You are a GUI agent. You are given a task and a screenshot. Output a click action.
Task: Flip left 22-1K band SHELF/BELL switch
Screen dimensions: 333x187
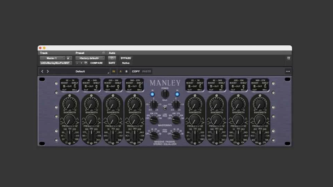[x=75, y=86]
